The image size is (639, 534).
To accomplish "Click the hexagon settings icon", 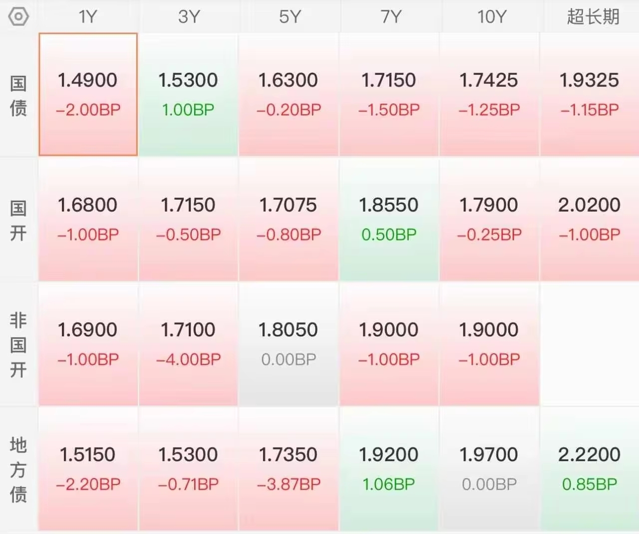I will click(x=18, y=16).
